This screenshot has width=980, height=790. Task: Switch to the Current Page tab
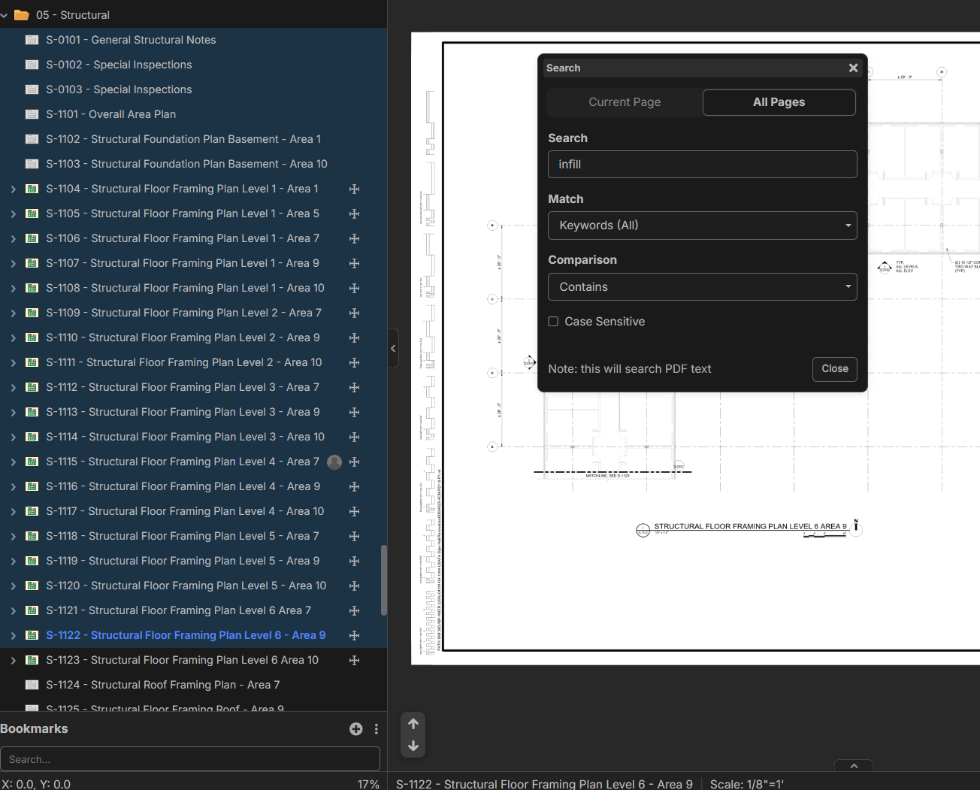click(625, 102)
